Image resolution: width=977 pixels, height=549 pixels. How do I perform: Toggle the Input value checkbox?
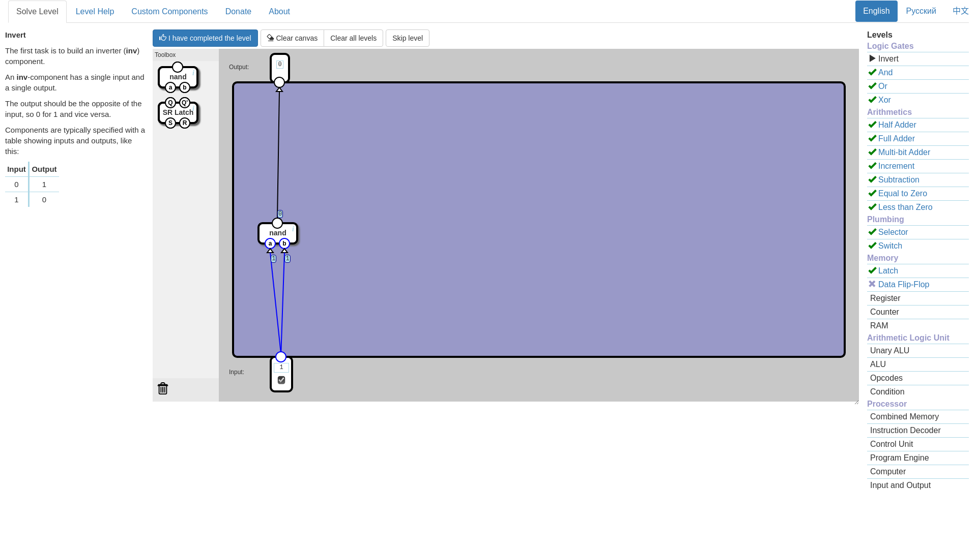(x=281, y=380)
